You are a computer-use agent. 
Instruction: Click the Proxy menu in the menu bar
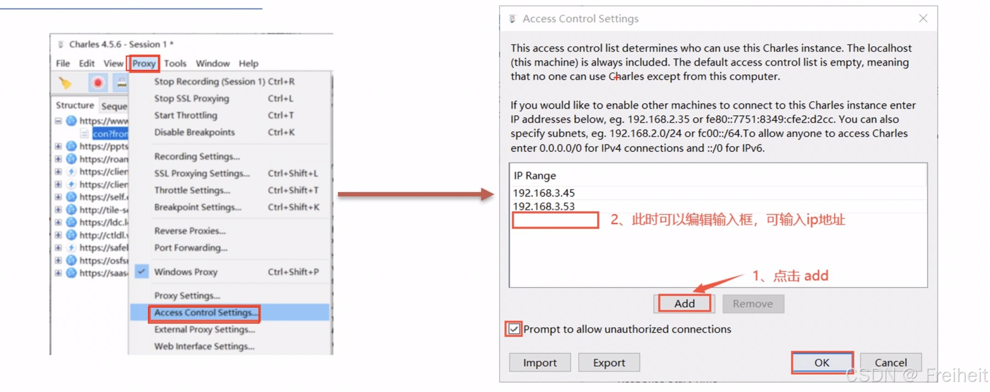[144, 63]
